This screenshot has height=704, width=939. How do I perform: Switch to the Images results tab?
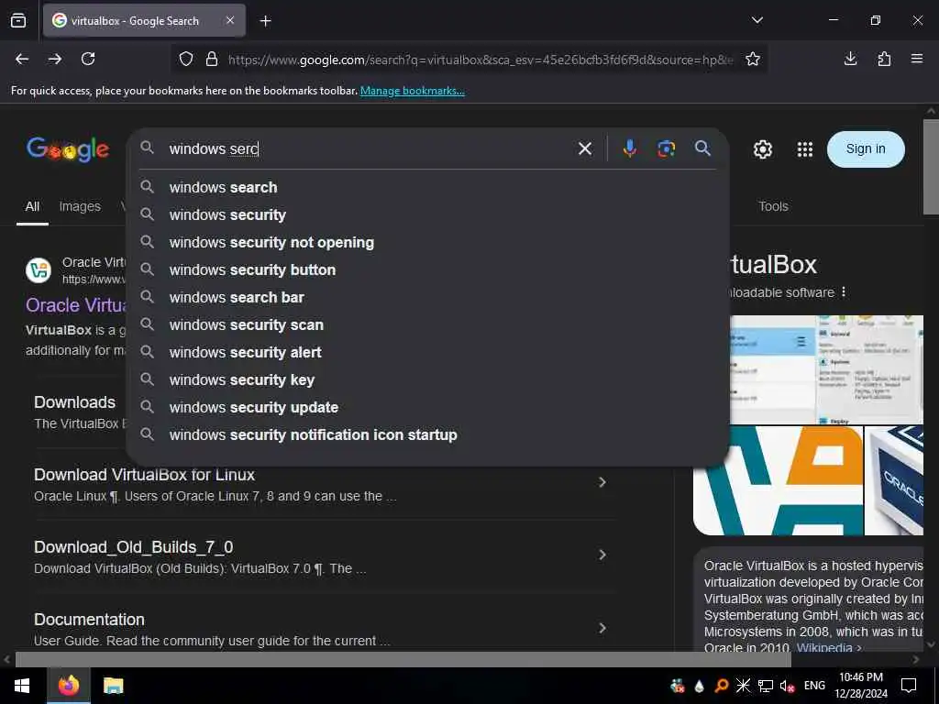pyautogui.click(x=80, y=206)
